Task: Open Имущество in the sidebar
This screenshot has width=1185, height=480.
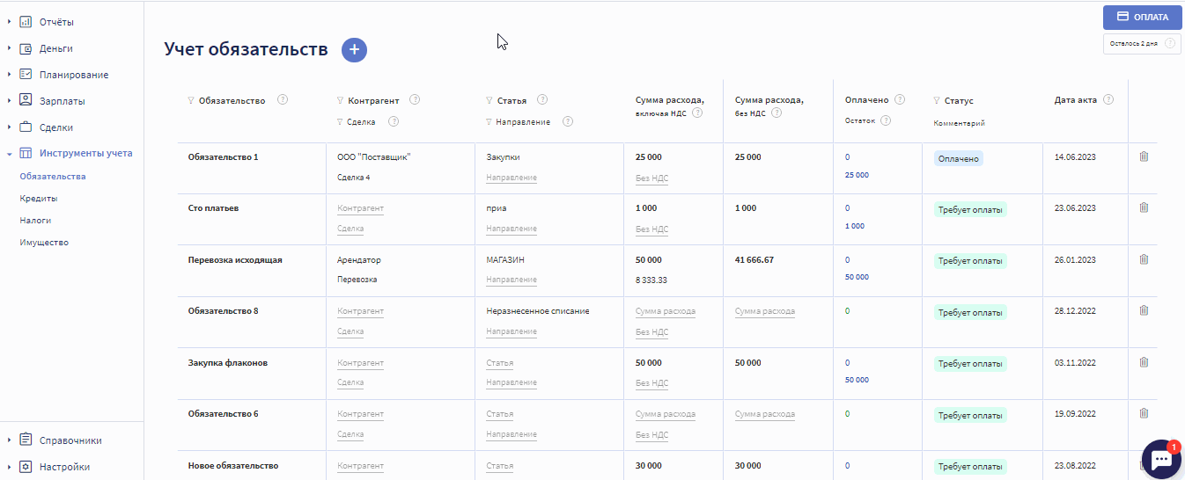Action: click(x=44, y=243)
